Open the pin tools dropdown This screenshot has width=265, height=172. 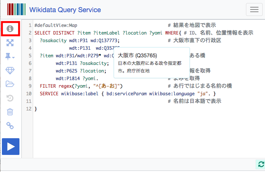tap(10, 56)
